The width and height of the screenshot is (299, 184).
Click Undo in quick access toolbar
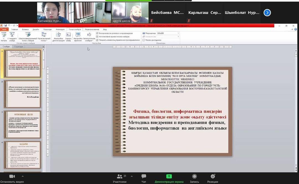click(9, 25)
